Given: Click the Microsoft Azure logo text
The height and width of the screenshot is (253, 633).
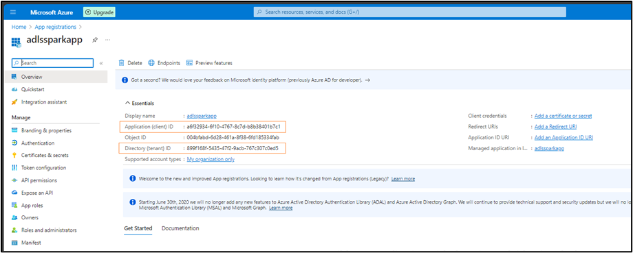Looking at the screenshot, I should click(52, 12).
